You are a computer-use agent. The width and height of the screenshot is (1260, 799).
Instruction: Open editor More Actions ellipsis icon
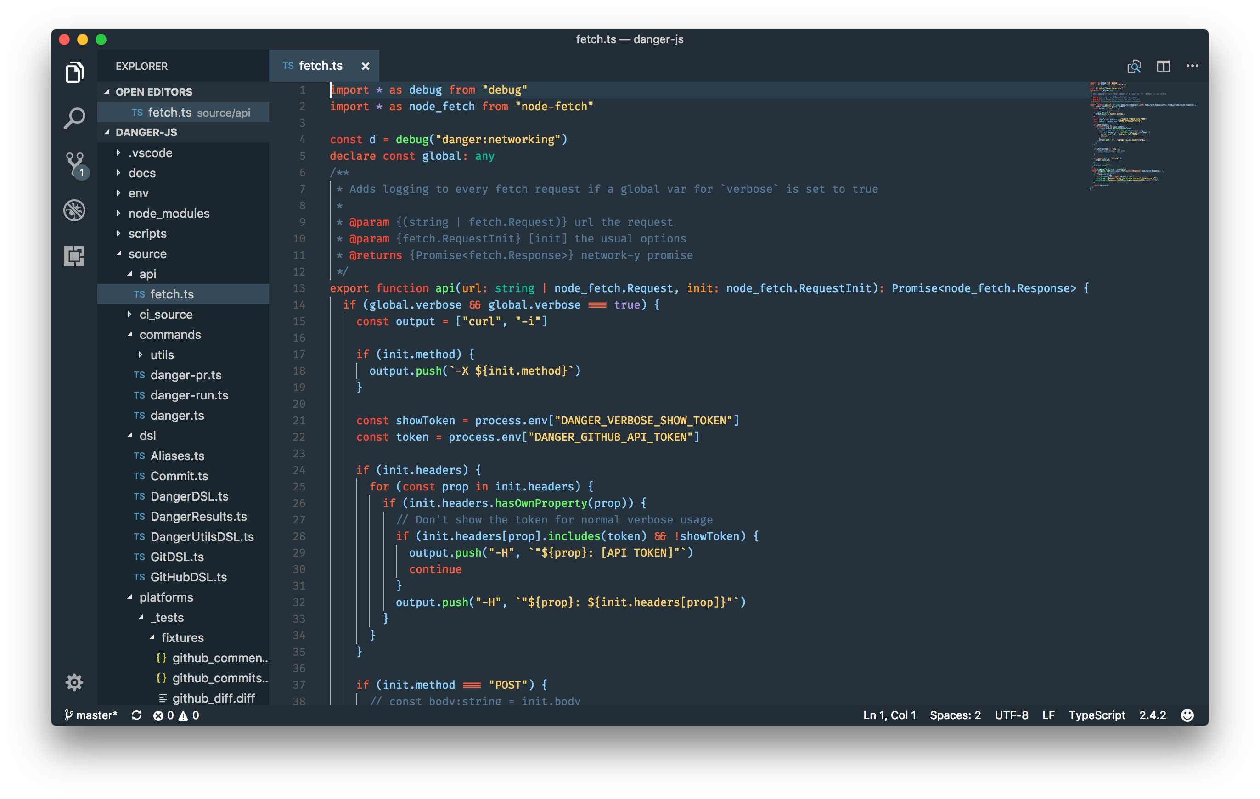[x=1192, y=66]
